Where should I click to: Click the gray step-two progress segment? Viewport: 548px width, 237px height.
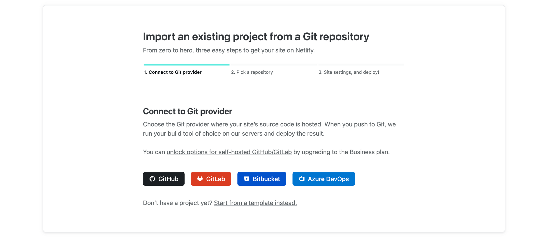274,65
